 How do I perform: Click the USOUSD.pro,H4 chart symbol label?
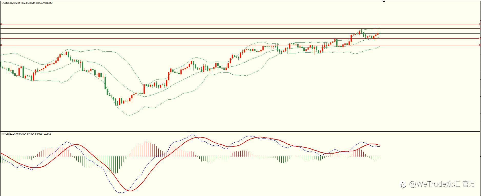click(x=11, y=3)
